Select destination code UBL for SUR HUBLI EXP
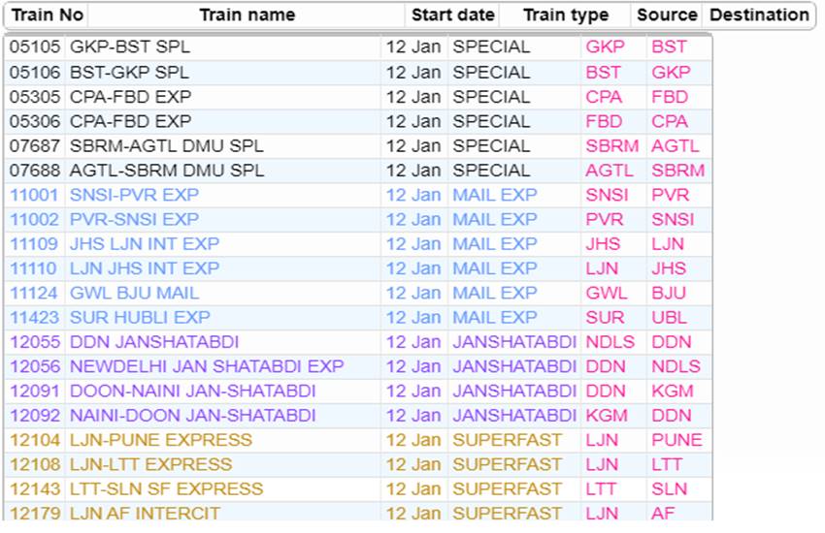The width and height of the screenshot is (825, 533). click(x=668, y=317)
